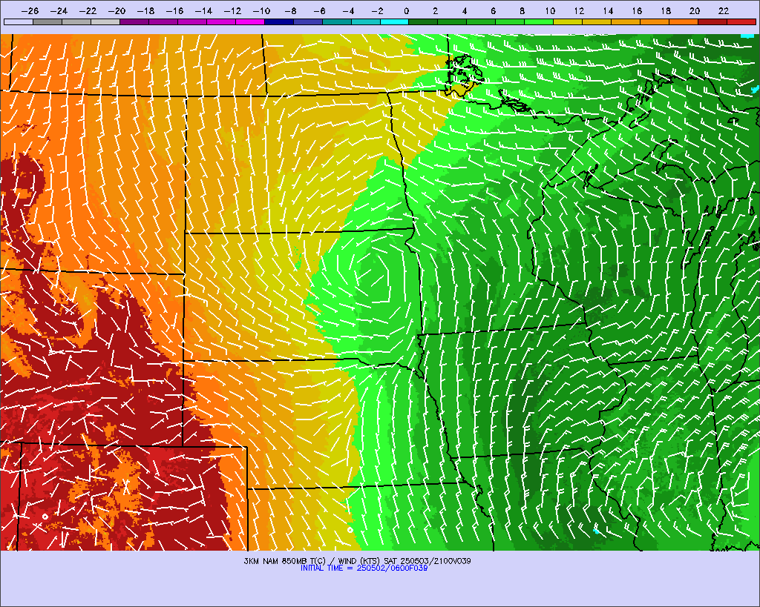This screenshot has width=760, height=607.
Task: Pick the amber swatch between 14 and 16
Action: tap(626, 21)
